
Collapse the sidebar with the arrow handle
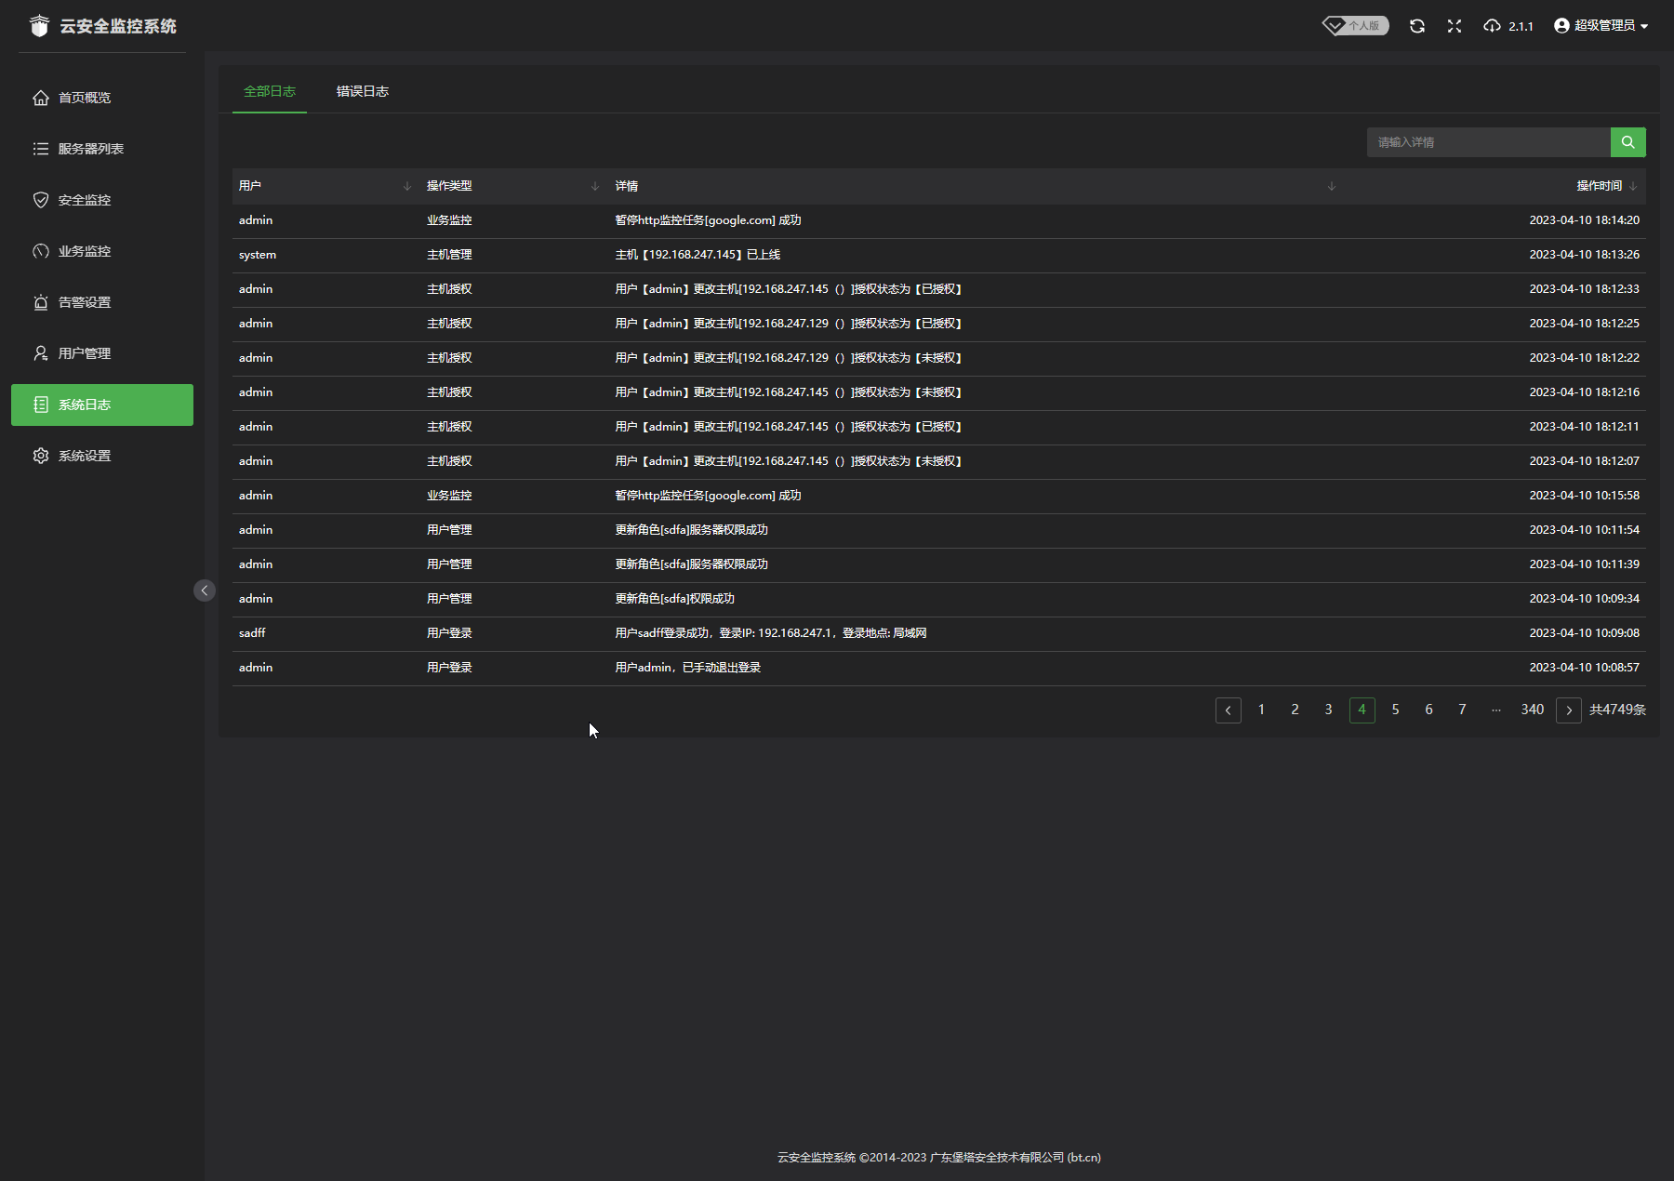point(205,590)
